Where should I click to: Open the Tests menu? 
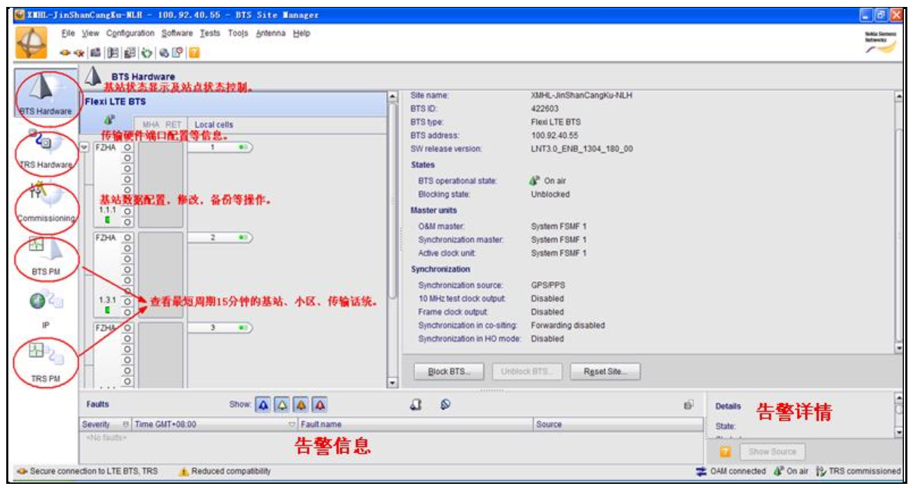tap(210, 33)
